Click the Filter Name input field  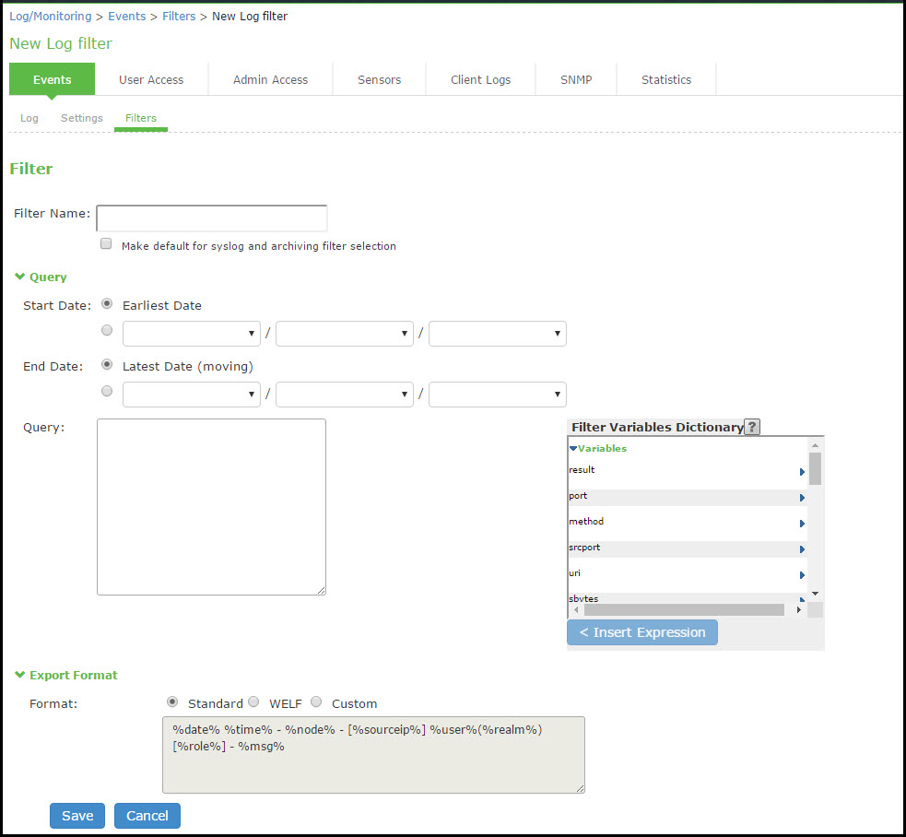pos(212,218)
